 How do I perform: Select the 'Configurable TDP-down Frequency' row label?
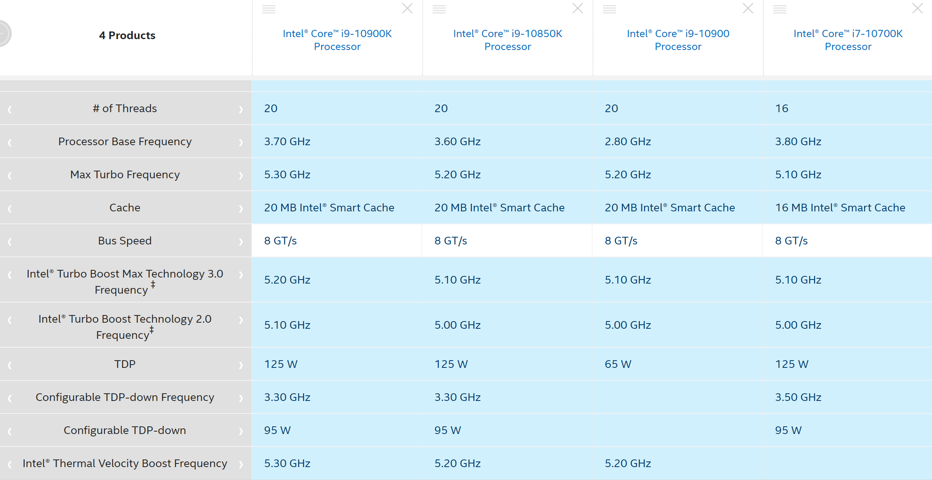point(125,397)
